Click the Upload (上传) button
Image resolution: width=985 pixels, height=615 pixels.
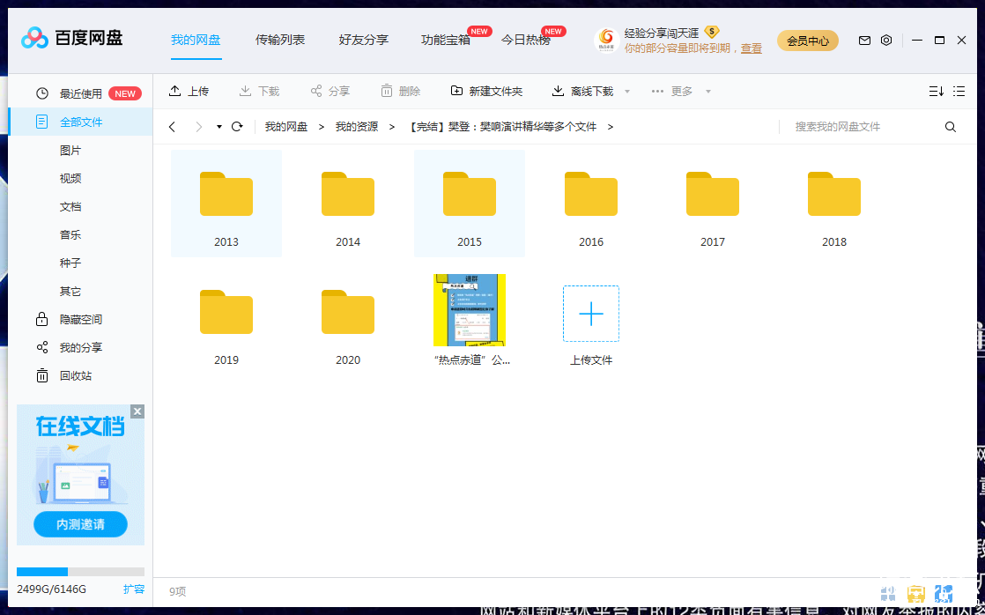tap(189, 91)
